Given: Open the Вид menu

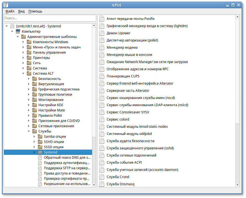Looking at the screenshot, I should [x=21, y=11].
